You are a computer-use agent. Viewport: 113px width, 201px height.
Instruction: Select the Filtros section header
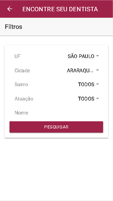(14, 27)
